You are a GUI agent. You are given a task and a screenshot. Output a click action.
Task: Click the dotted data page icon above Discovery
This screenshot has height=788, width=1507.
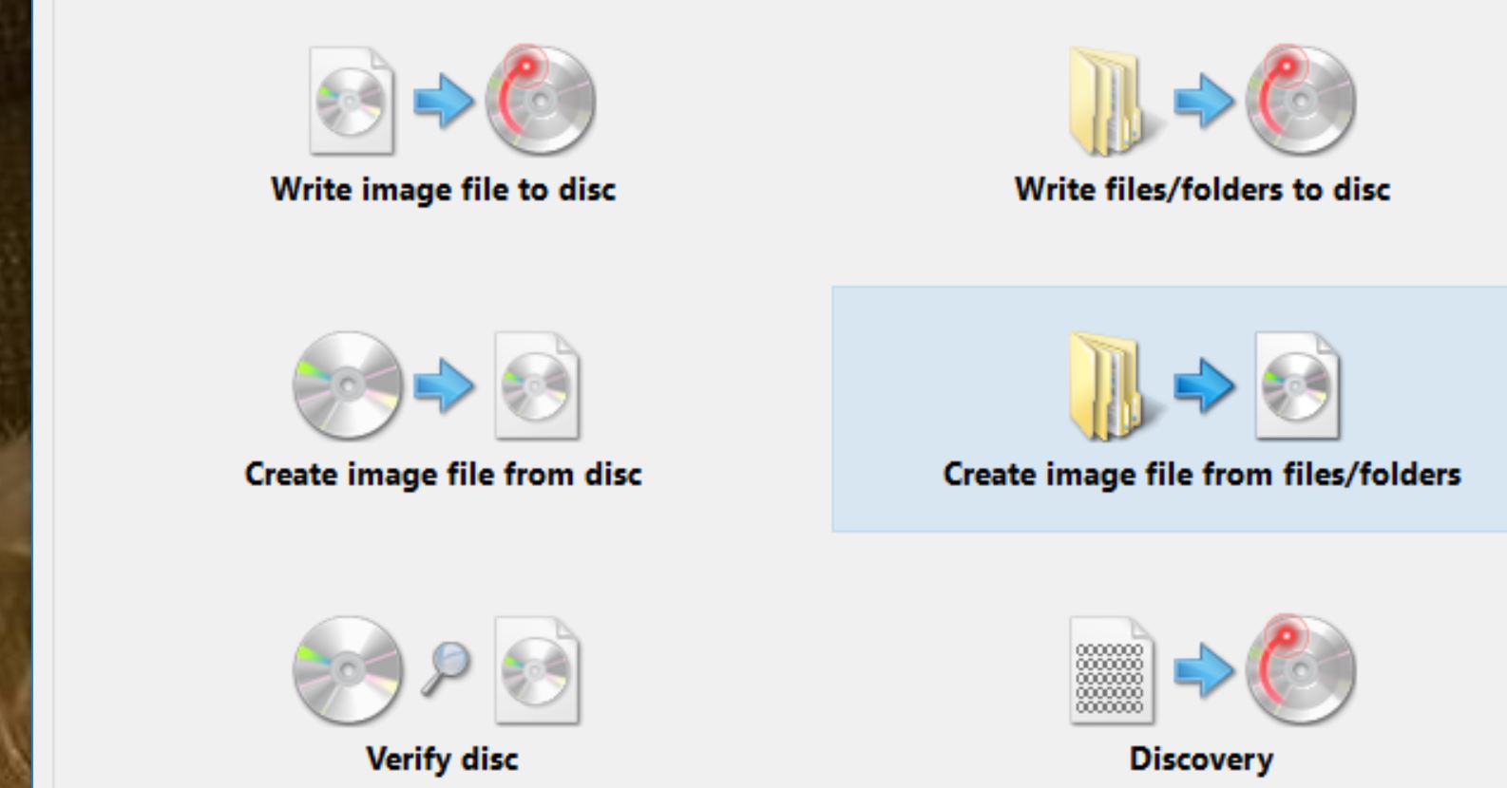point(1112,670)
